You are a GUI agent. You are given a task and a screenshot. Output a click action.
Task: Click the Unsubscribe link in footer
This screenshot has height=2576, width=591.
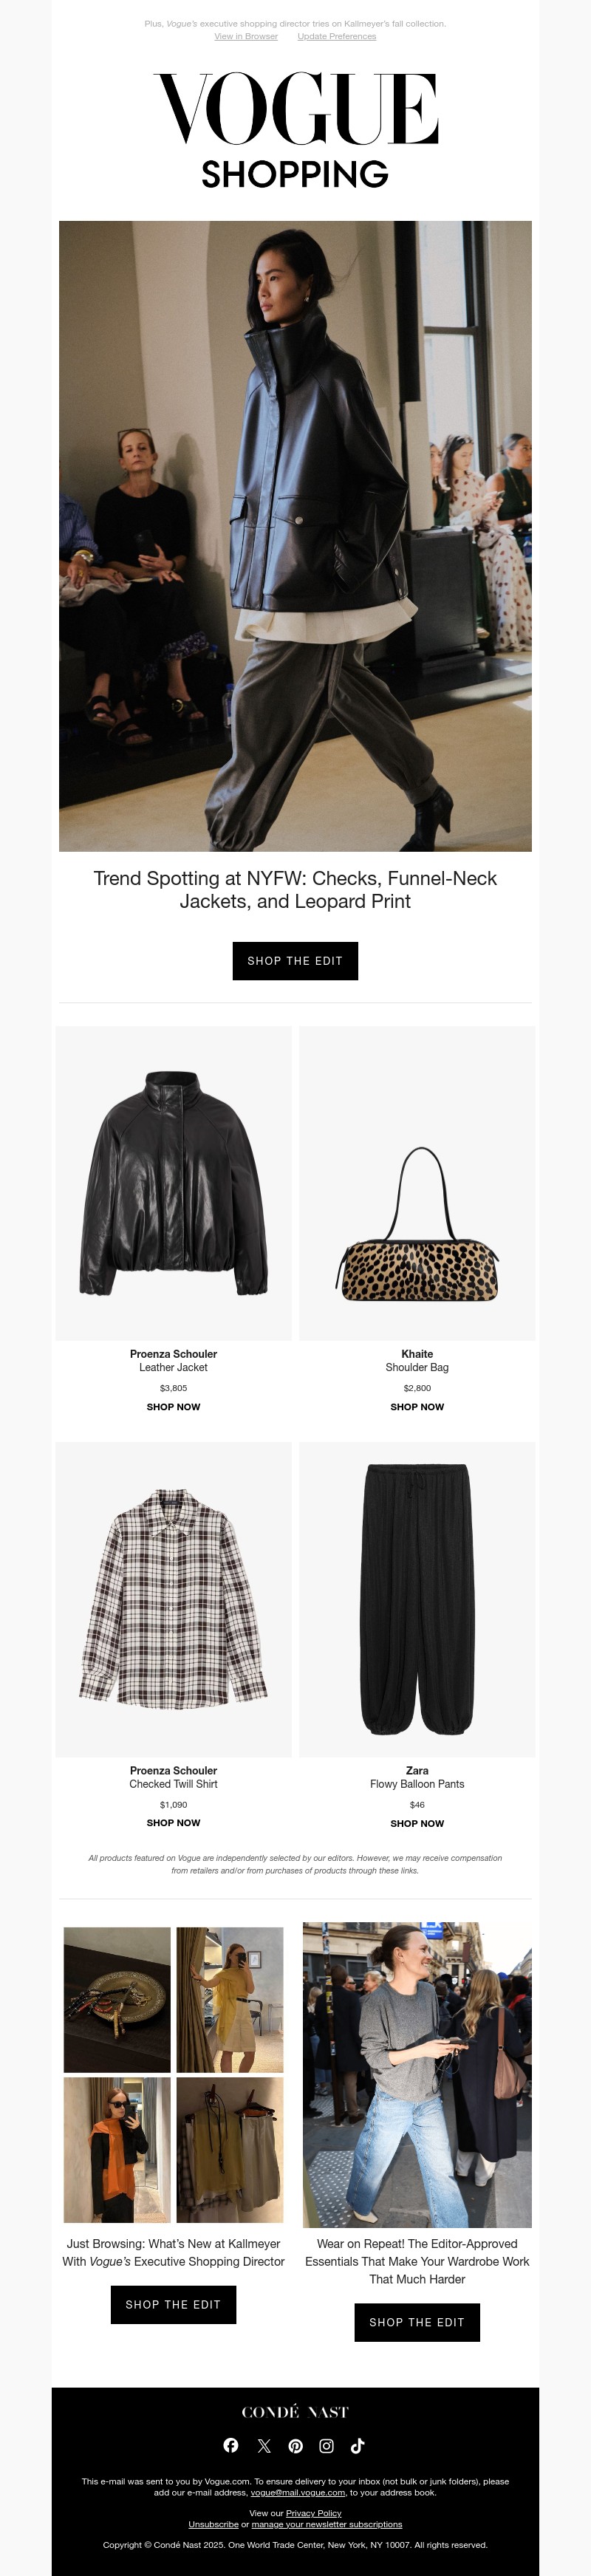[213, 2524]
